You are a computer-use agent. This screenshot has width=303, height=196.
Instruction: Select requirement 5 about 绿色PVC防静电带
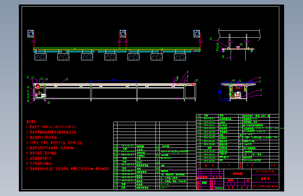coord(50,148)
